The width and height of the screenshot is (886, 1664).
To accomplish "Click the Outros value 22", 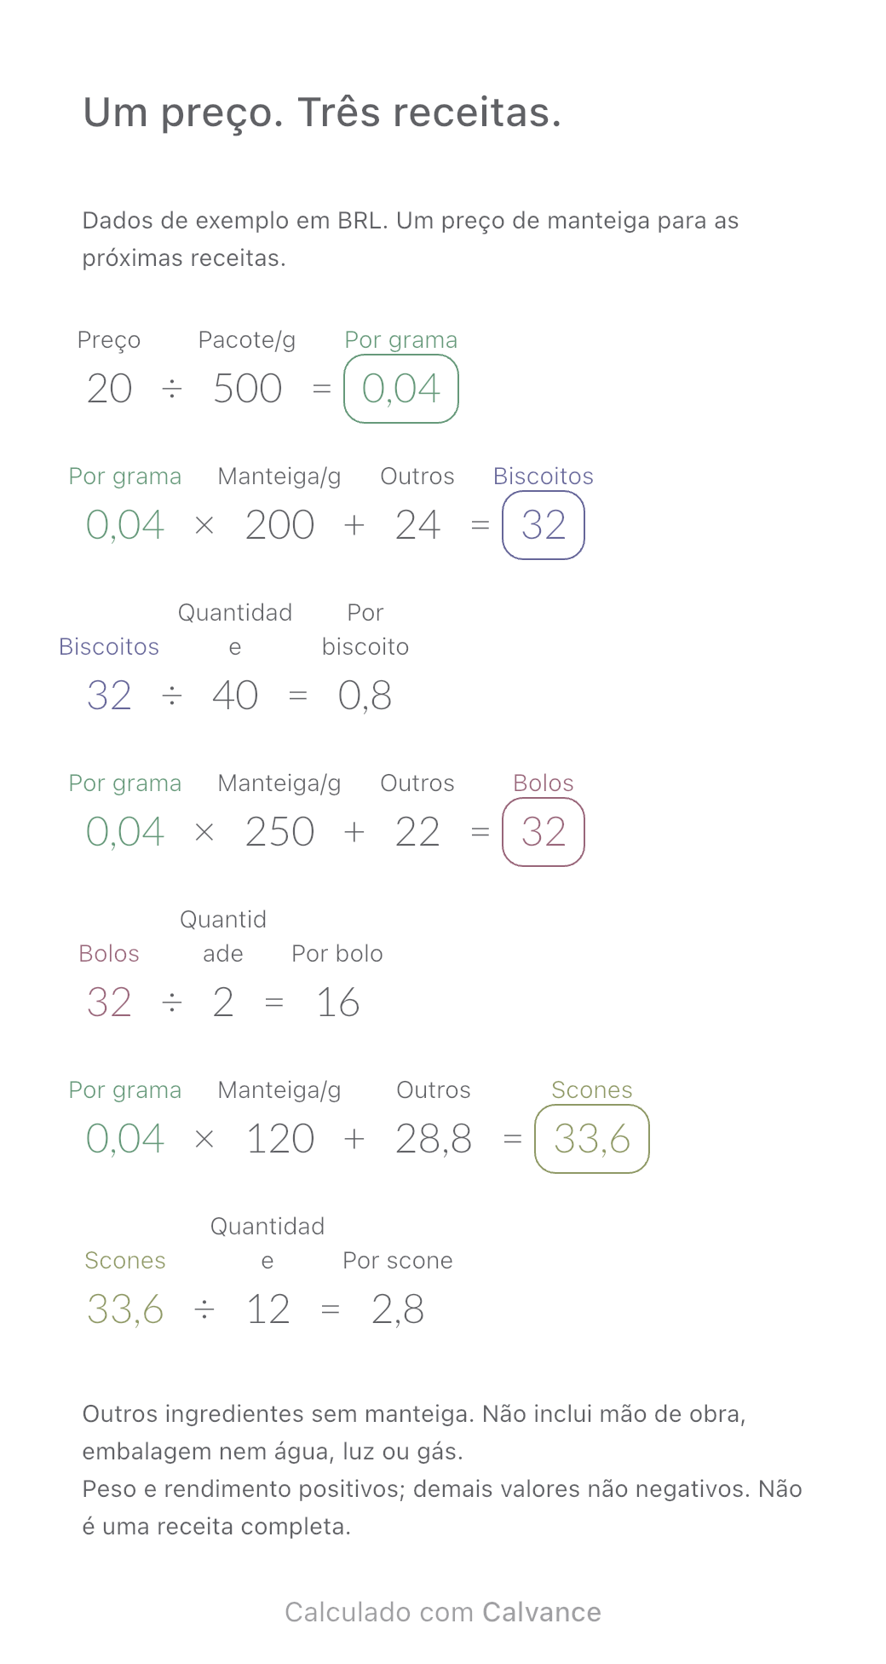I will (417, 832).
